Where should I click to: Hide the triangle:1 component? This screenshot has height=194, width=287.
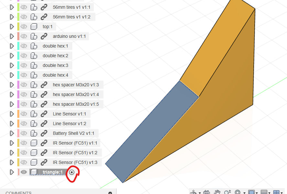24,172
